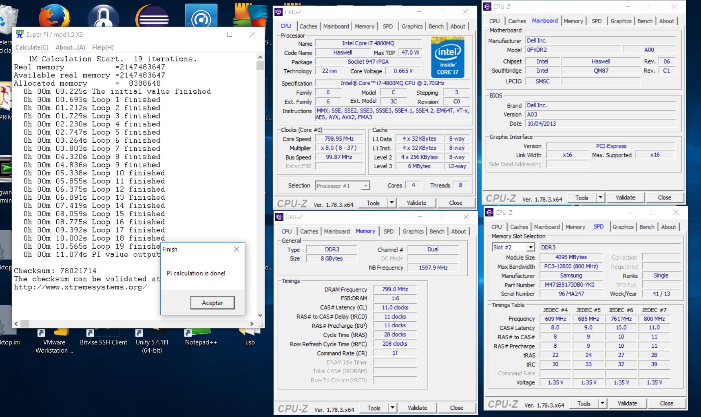701x417 pixels.
Task: Open Bitvise SSH Client shortcut
Action: tap(103, 338)
